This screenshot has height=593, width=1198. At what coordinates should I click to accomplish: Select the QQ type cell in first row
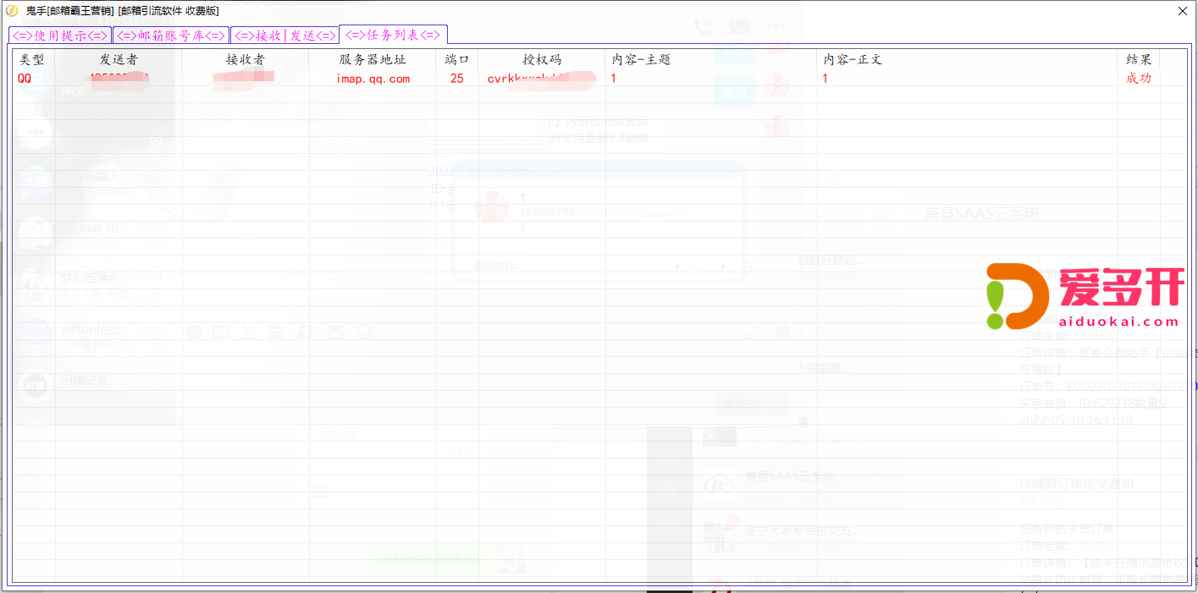click(27, 79)
